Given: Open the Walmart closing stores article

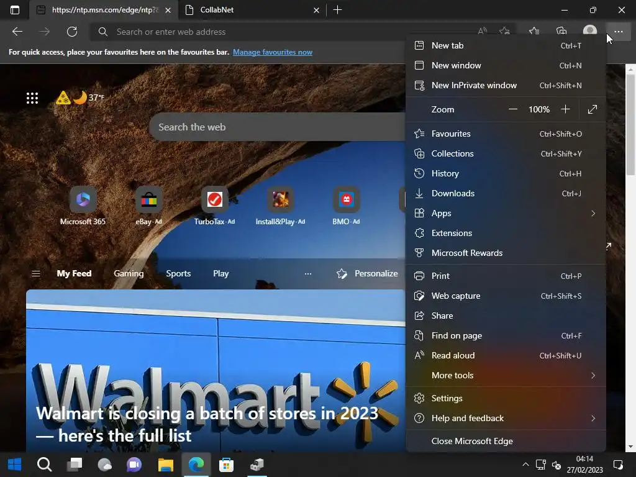Looking at the screenshot, I should tap(216, 370).
